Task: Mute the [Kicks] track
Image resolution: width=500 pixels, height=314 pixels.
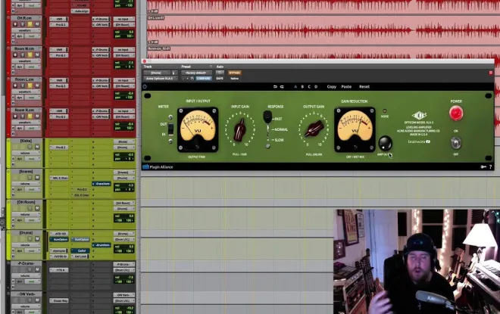Action: coord(37,147)
